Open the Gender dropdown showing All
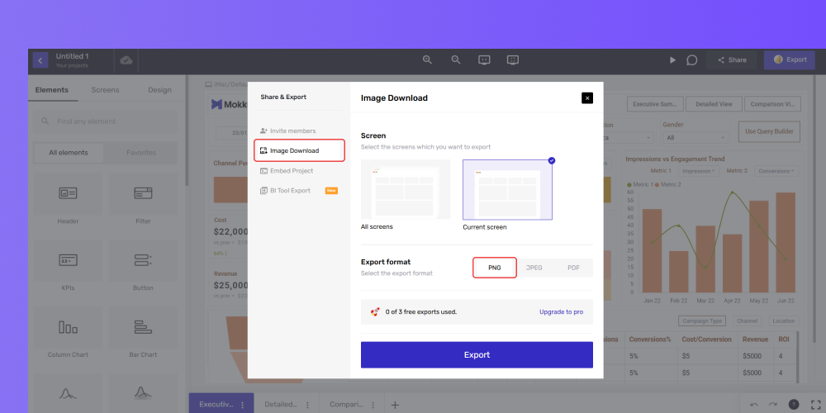This screenshot has width=826, height=413. (695, 137)
